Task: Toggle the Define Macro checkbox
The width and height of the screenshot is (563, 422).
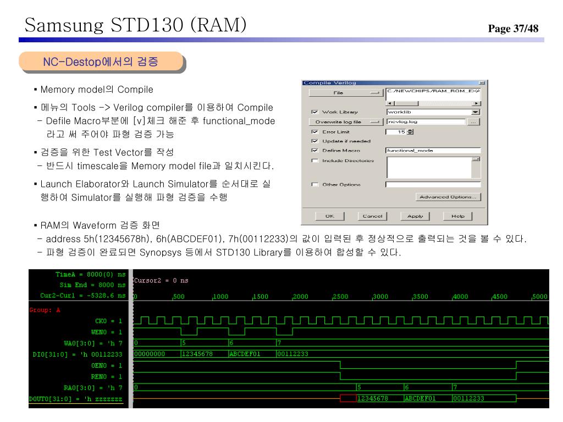Action: pos(315,151)
